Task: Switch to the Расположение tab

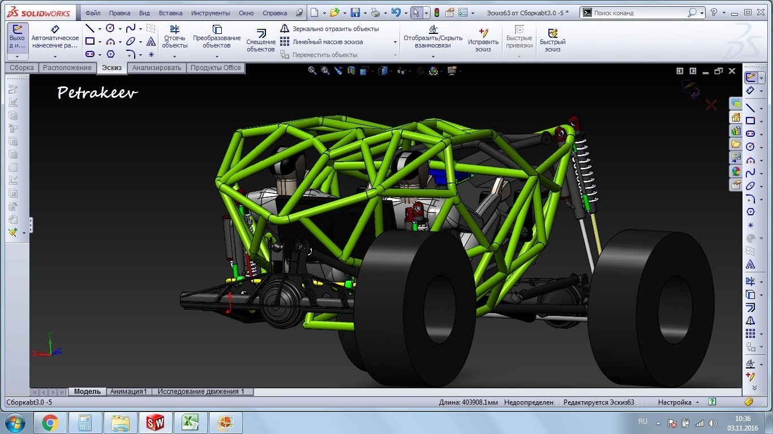Action: 67,68
